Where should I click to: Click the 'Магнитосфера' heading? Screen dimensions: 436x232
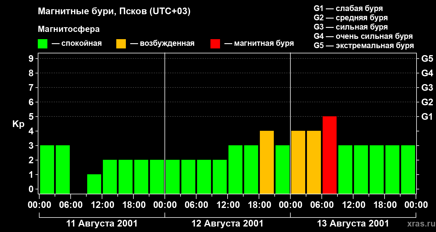point(69,29)
